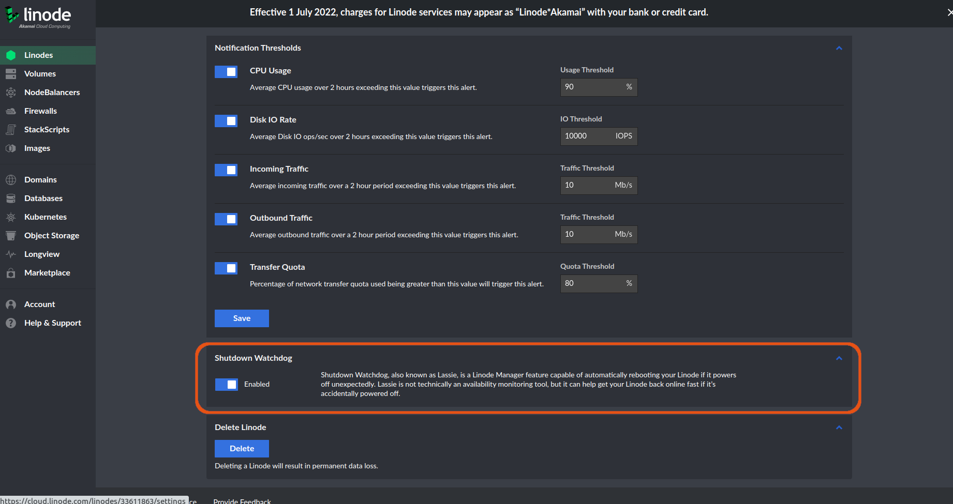Go to Images page
953x504 pixels.
[48, 148]
